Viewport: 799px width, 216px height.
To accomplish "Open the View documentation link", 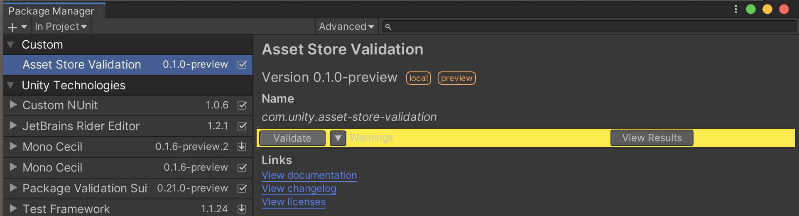I will 309,175.
